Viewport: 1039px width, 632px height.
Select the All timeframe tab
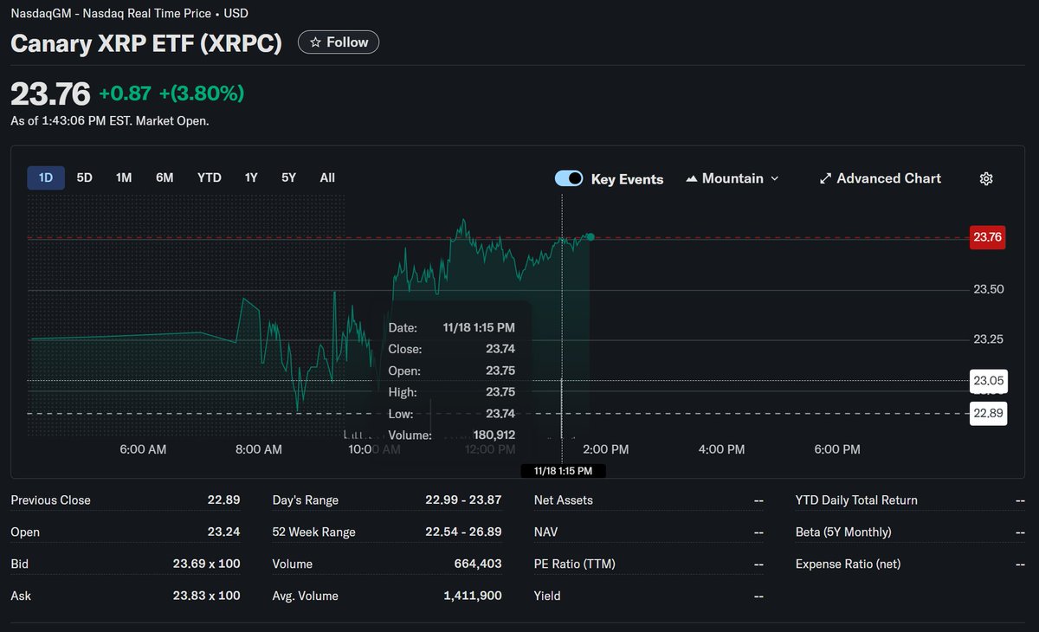[x=326, y=177]
